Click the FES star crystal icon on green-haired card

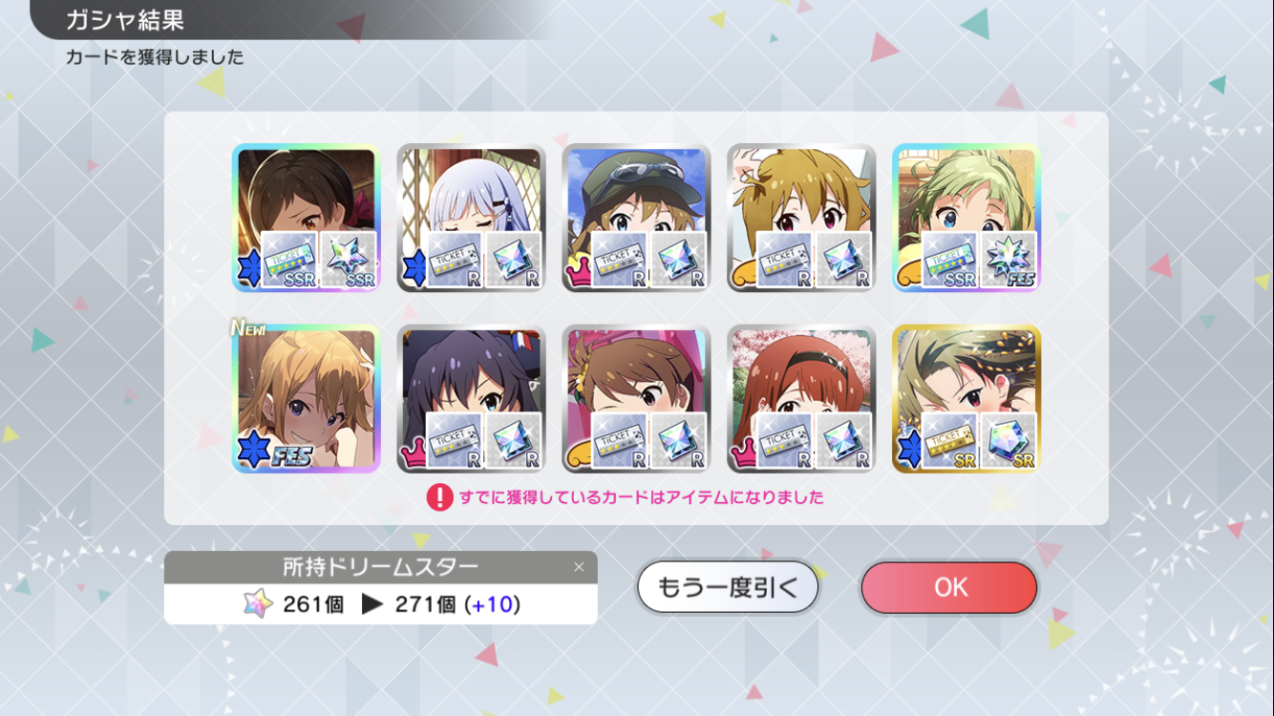point(1009,260)
